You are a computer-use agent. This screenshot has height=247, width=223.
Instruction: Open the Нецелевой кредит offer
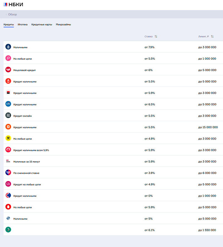point(25,70)
